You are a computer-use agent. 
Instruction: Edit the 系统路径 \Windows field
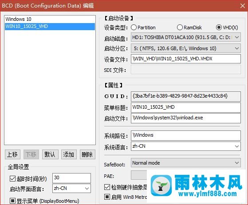point(186,135)
